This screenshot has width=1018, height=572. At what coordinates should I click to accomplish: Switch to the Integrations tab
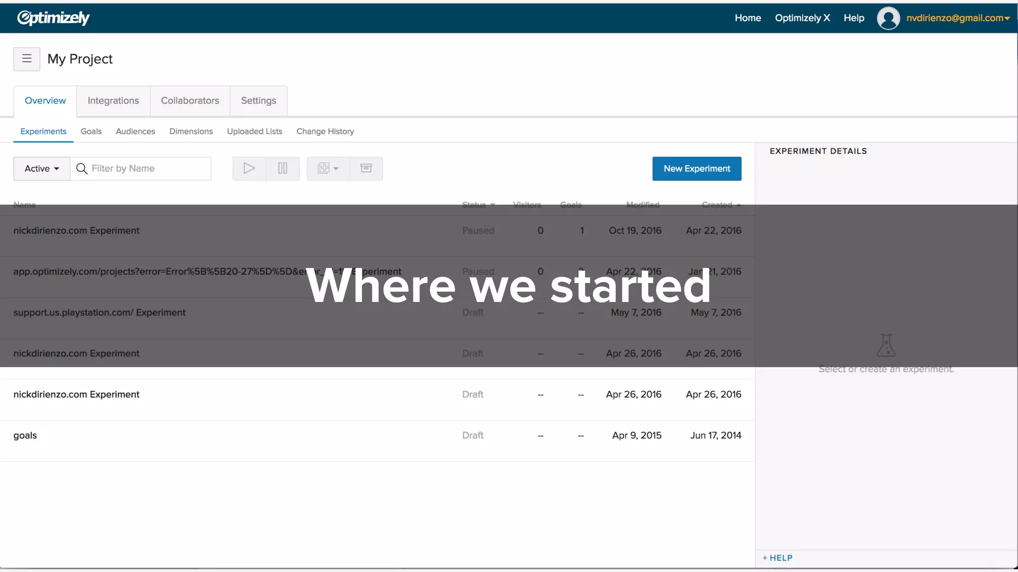tap(113, 101)
